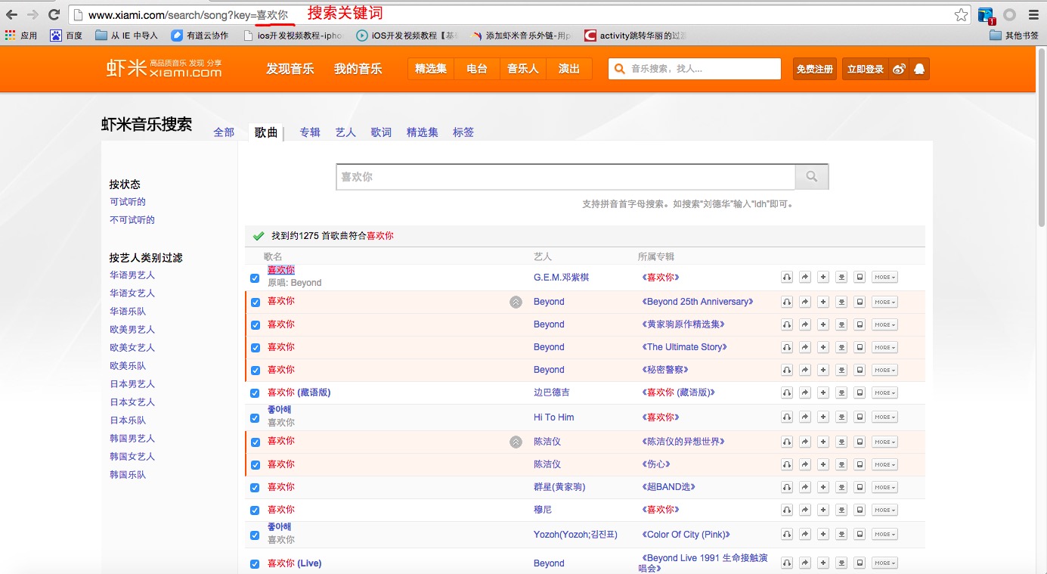Download The Ultimate Story track

(841, 347)
